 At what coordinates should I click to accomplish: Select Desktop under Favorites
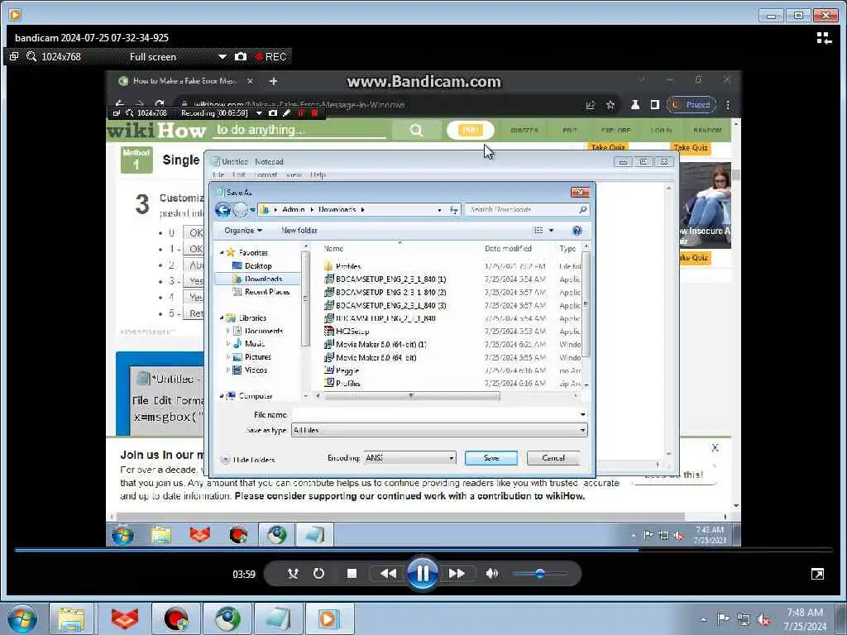[x=252, y=265]
